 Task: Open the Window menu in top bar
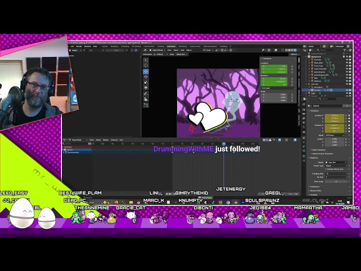pos(87,46)
